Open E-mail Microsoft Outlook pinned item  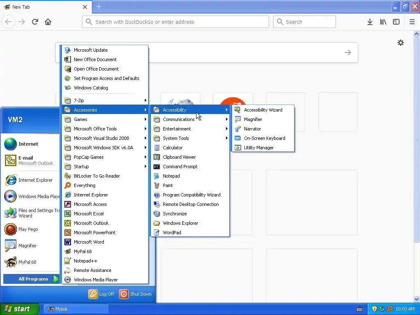pyautogui.click(x=31, y=160)
